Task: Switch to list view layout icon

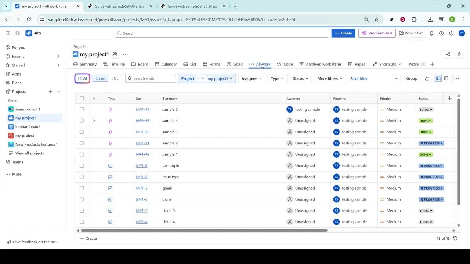Action: tap(438, 78)
